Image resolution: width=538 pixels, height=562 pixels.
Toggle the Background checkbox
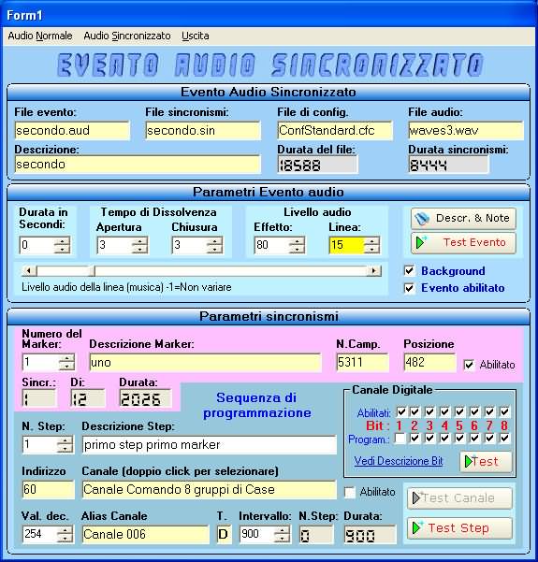(409, 270)
